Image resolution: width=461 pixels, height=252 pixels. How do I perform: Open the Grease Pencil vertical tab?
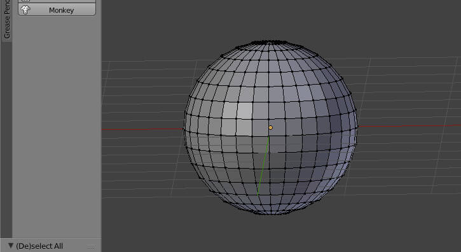pos(6,20)
